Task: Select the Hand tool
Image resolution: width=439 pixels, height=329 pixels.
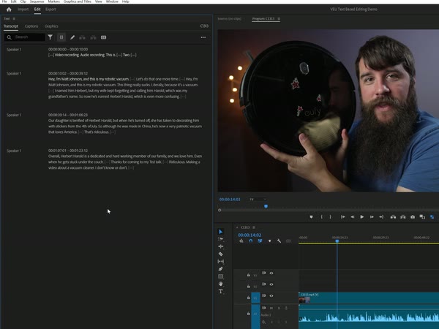Action: pyautogui.click(x=221, y=284)
